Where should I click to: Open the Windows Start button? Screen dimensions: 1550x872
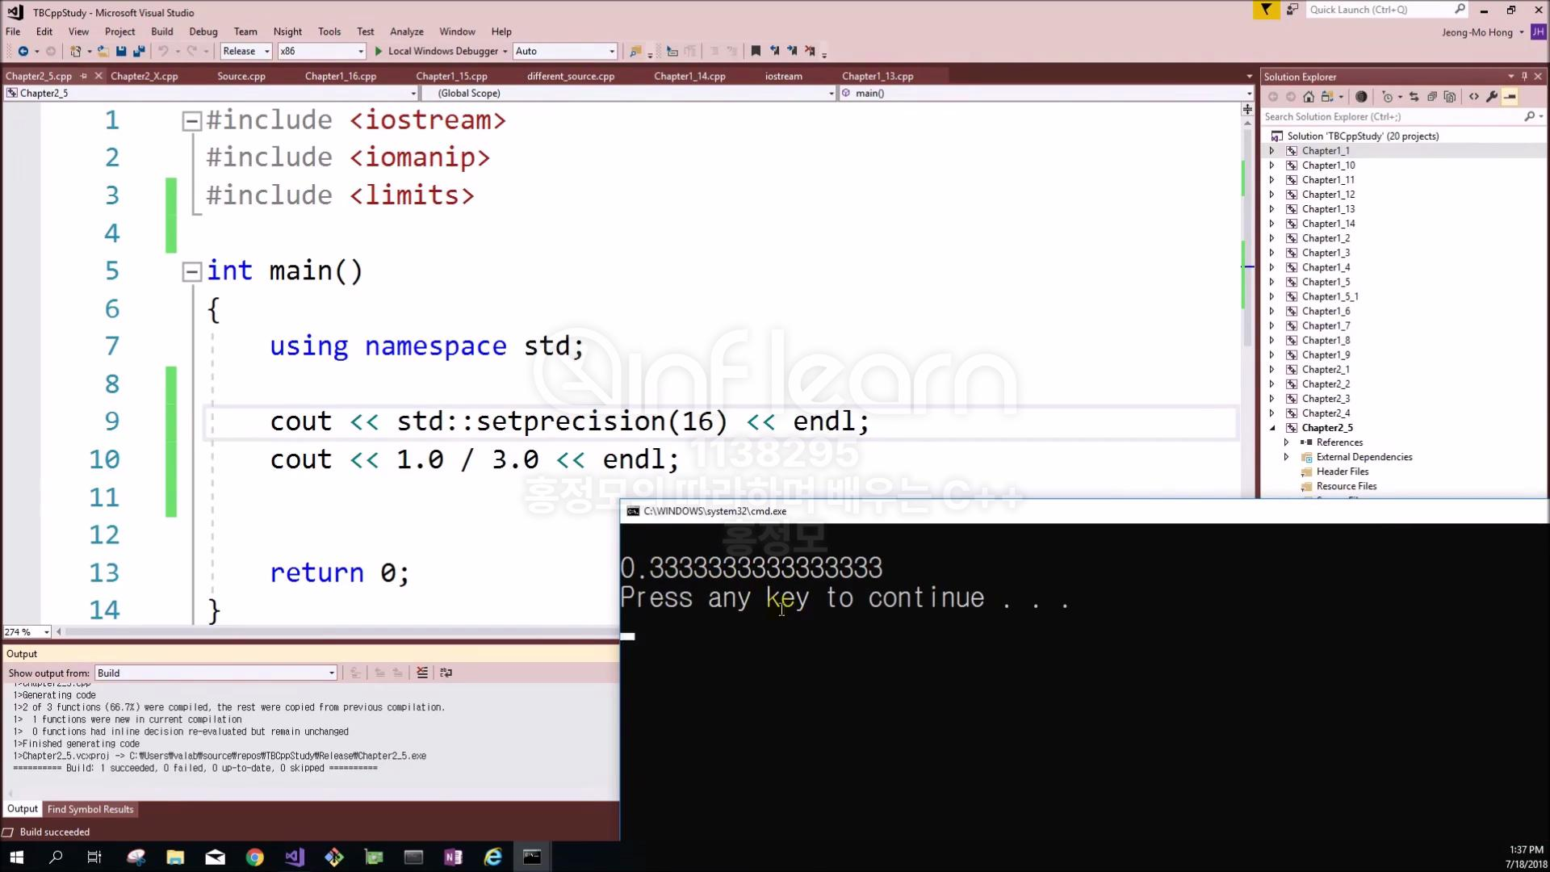click(x=16, y=857)
